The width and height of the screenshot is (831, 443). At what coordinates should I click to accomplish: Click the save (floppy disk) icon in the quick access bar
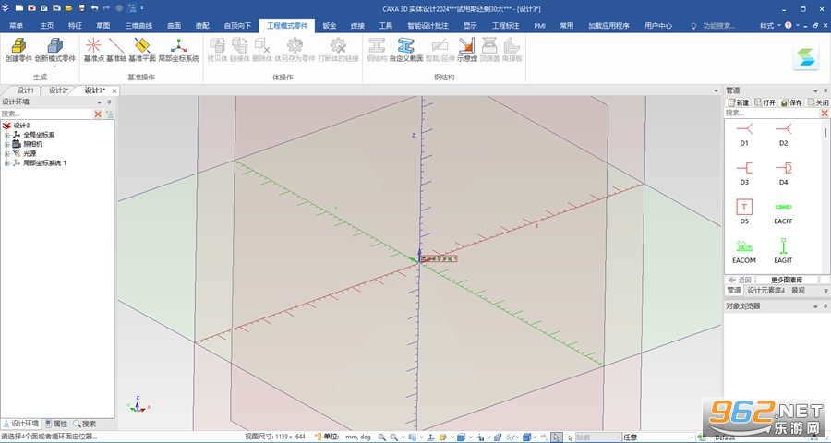pyautogui.click(x=81, y=8)
